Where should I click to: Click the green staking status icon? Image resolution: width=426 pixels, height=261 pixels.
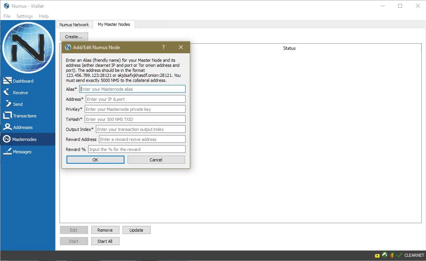click(385, 255)
